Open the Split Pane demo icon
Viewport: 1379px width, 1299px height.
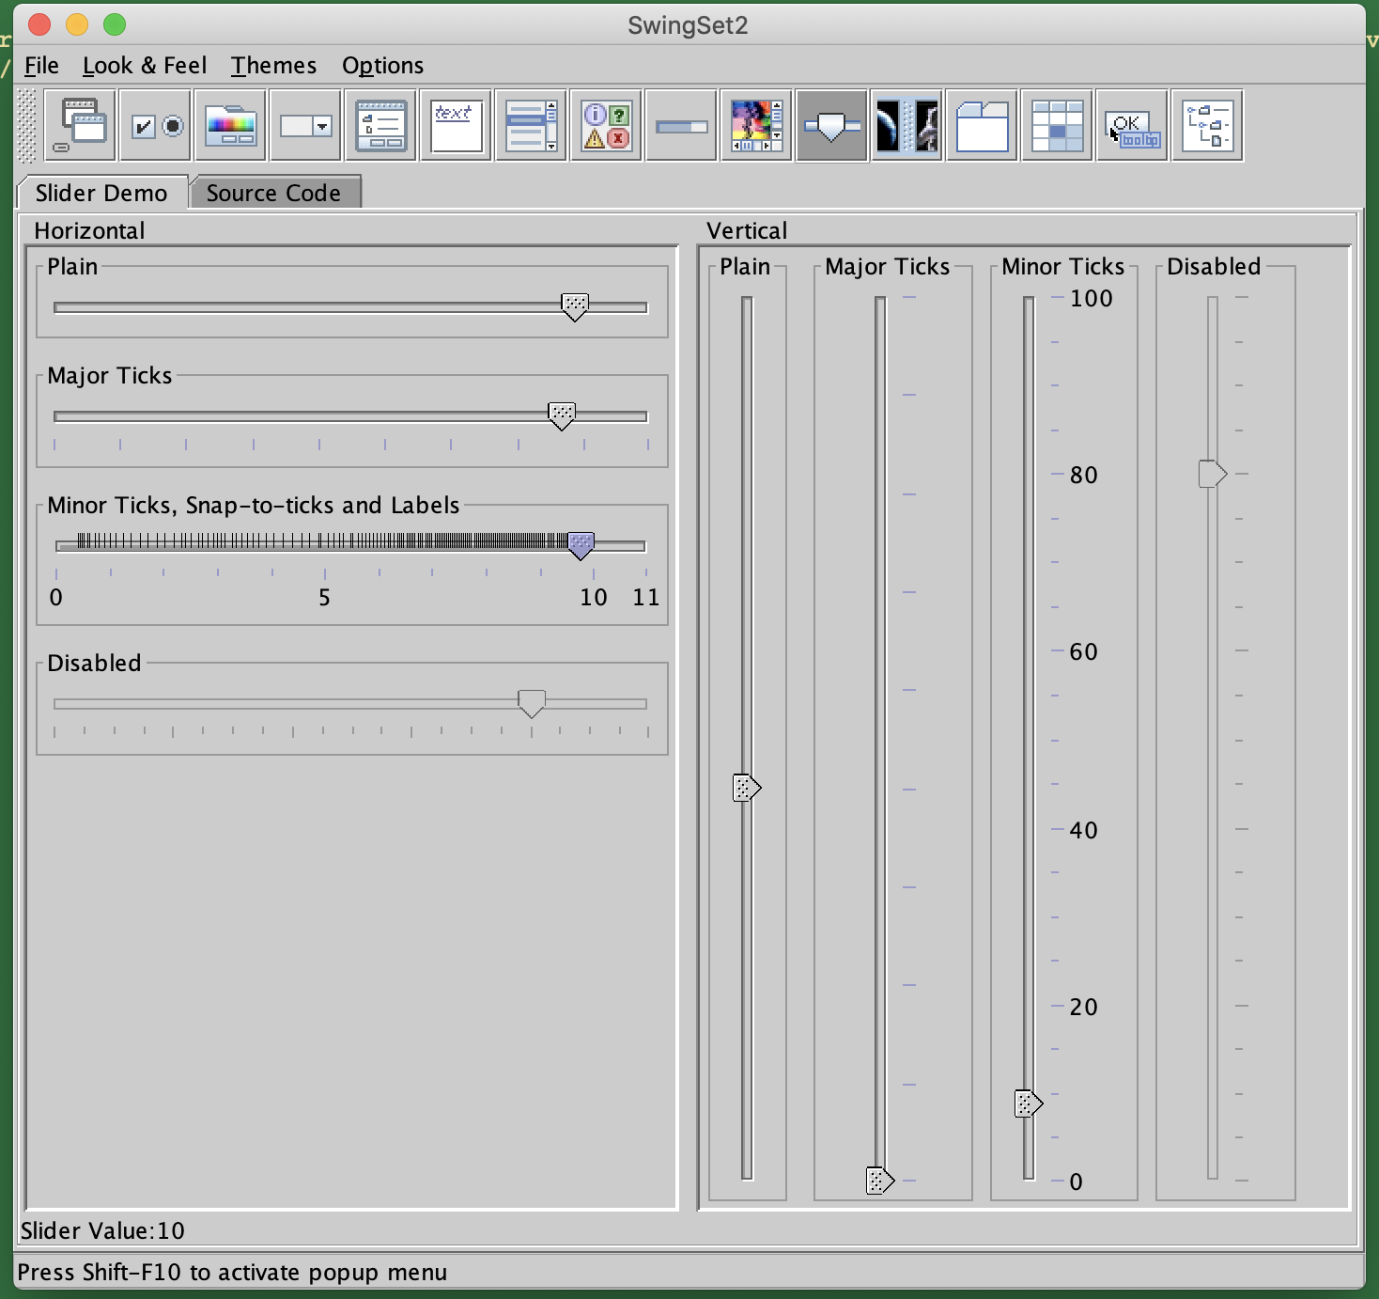[x=906, y=126]
